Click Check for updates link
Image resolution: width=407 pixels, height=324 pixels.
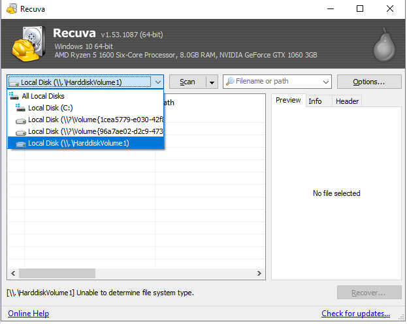355,314
